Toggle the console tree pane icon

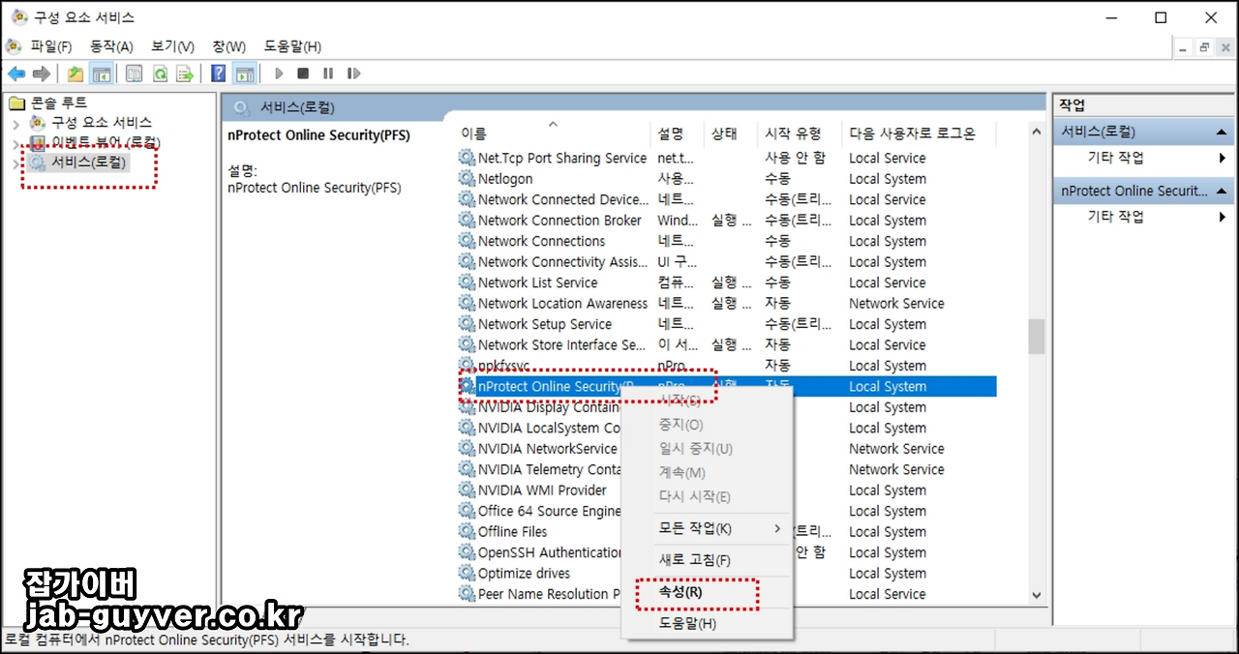click(103, 73)
